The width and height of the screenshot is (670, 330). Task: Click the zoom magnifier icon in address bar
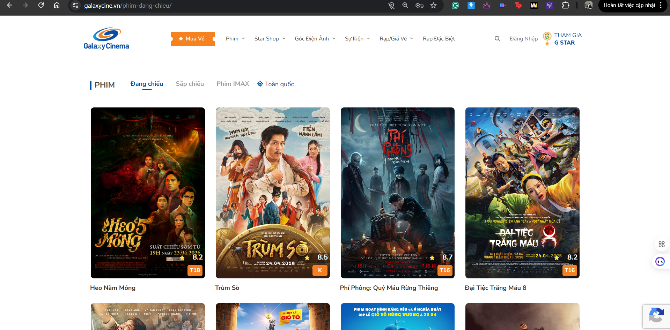[405, 5]
